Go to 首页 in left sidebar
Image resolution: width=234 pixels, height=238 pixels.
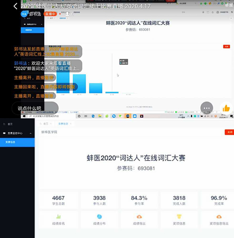[x=10, y=124]
